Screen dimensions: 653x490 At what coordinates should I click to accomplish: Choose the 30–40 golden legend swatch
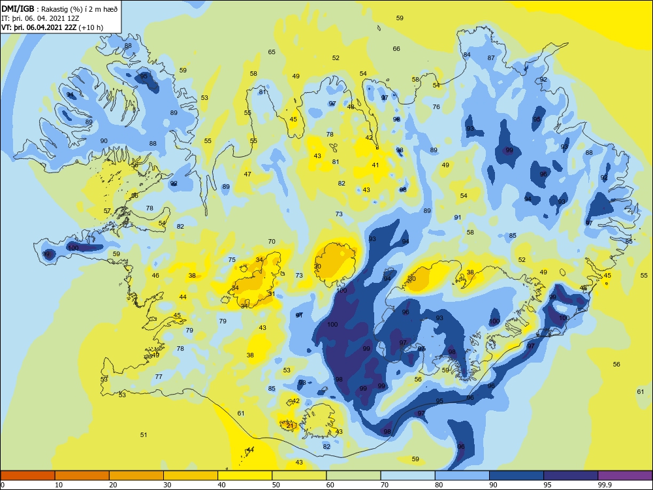pos(191,476)
